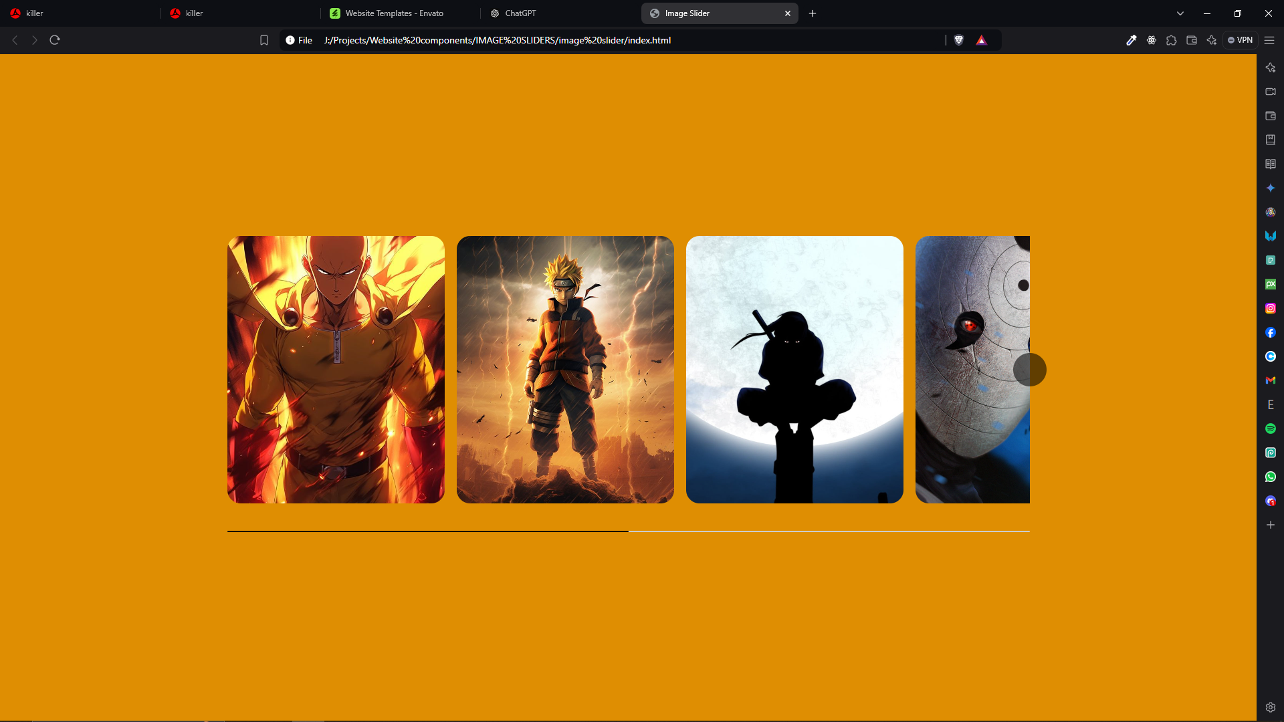Viewport: 1284px width, 722px height.
Task: Open the white C circle sidebar shortcut
Action: point(1271,356)
